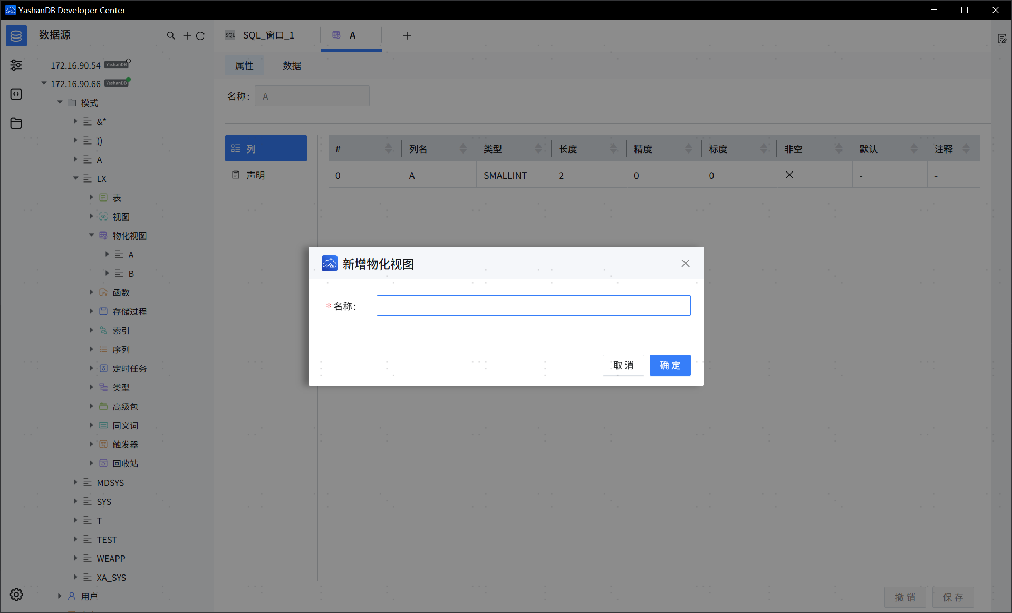Refresh the data source tree
This screenshot has height=613, width=1012.
tap(200, 35)
